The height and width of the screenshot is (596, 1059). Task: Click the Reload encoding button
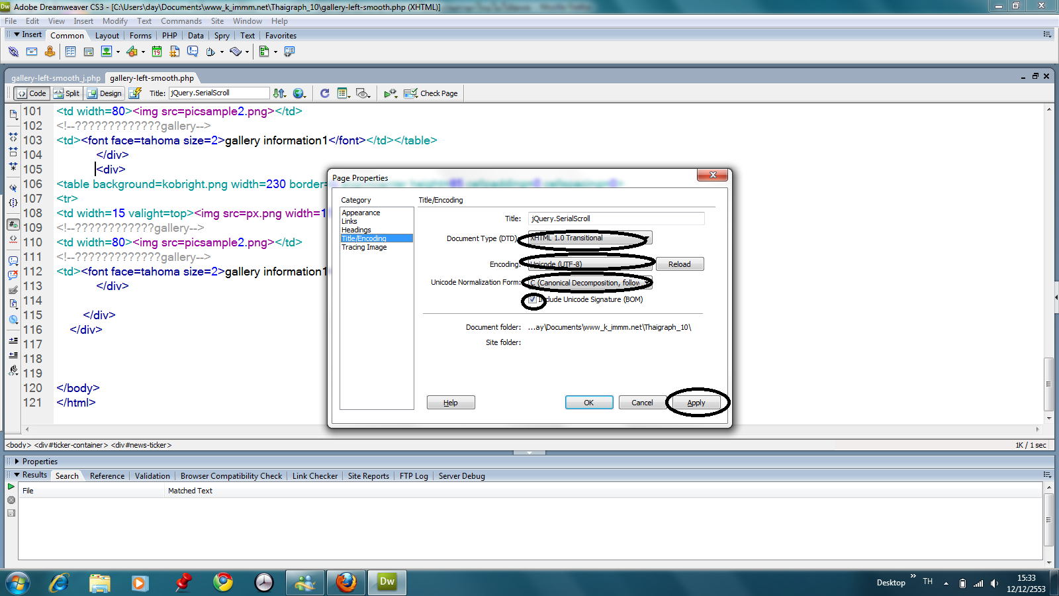(680, 264)
